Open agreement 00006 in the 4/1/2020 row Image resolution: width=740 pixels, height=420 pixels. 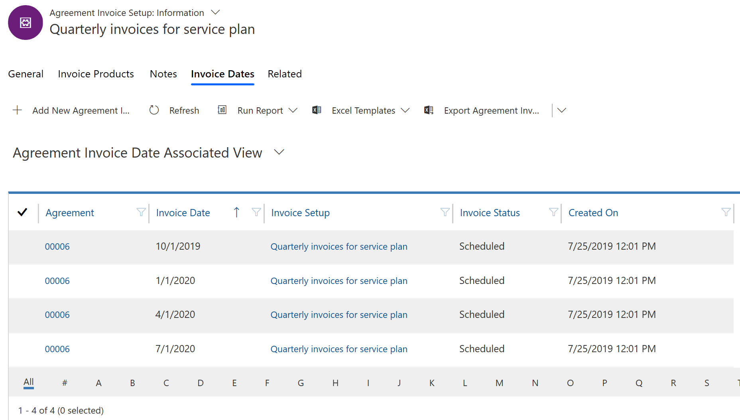pos(57,315)
